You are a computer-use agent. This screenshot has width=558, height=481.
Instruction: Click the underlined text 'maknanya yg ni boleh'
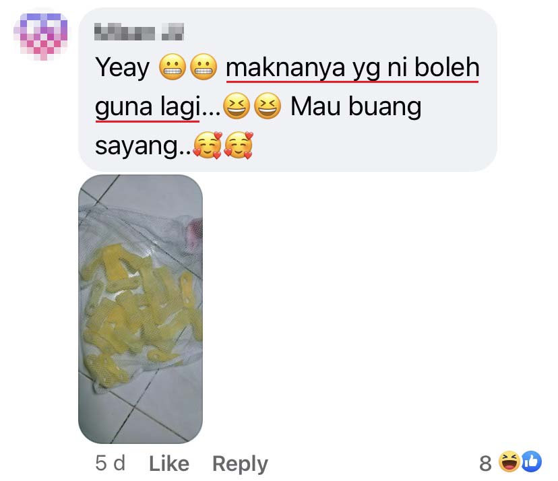[352, 67]
